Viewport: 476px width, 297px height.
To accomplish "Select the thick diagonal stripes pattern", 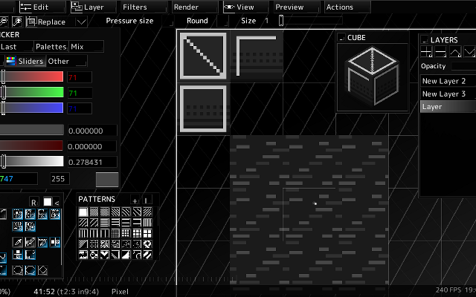I will coord(147,255).
